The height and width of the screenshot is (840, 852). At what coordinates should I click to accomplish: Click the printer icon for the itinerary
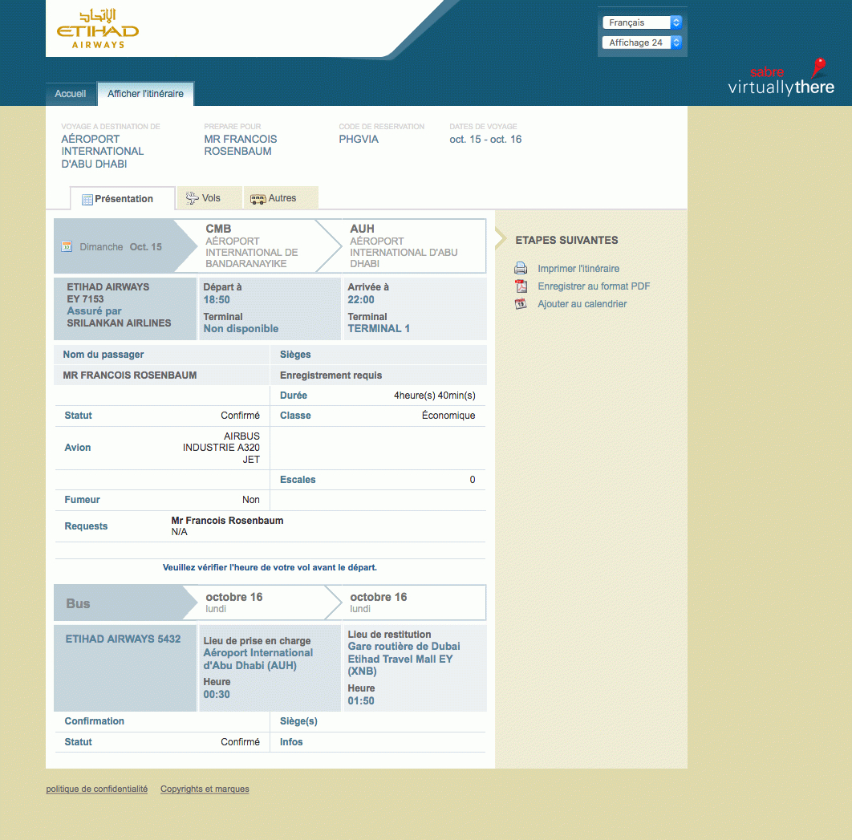(521, 269)
